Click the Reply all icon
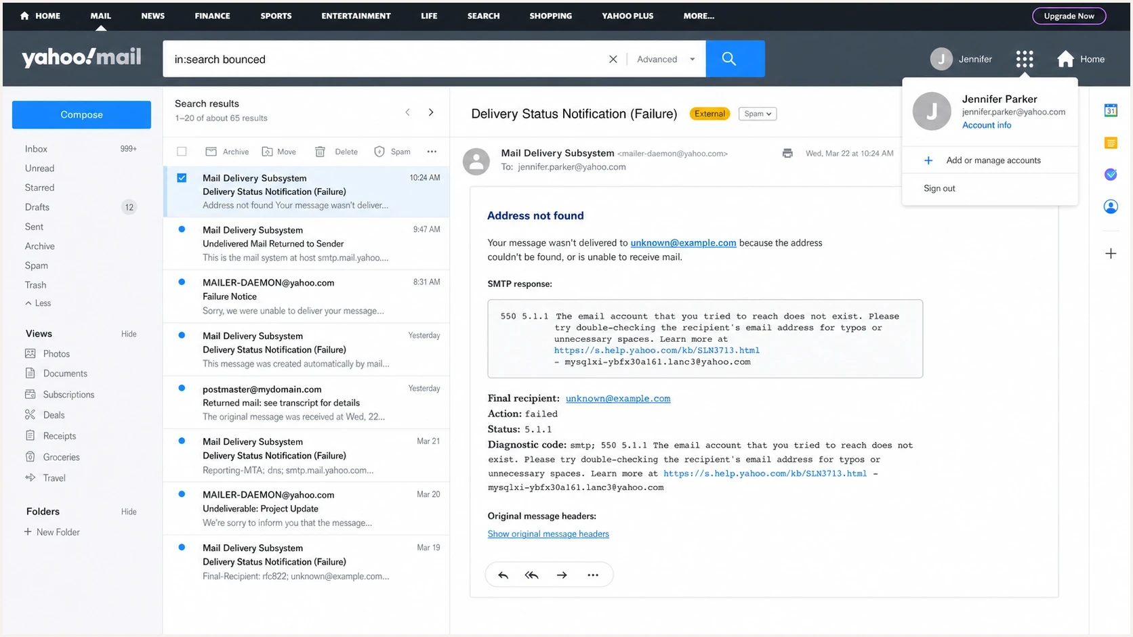This screenshot has width=1133, height=637. click(532, 575)
